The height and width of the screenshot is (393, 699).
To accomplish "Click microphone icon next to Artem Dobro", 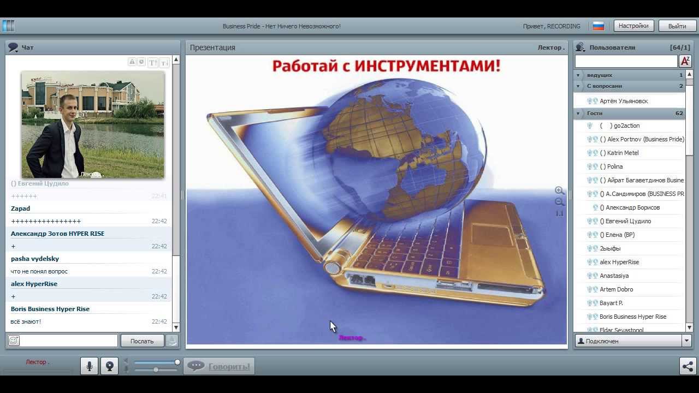I will pyautogui.click(x=590, y=289).
